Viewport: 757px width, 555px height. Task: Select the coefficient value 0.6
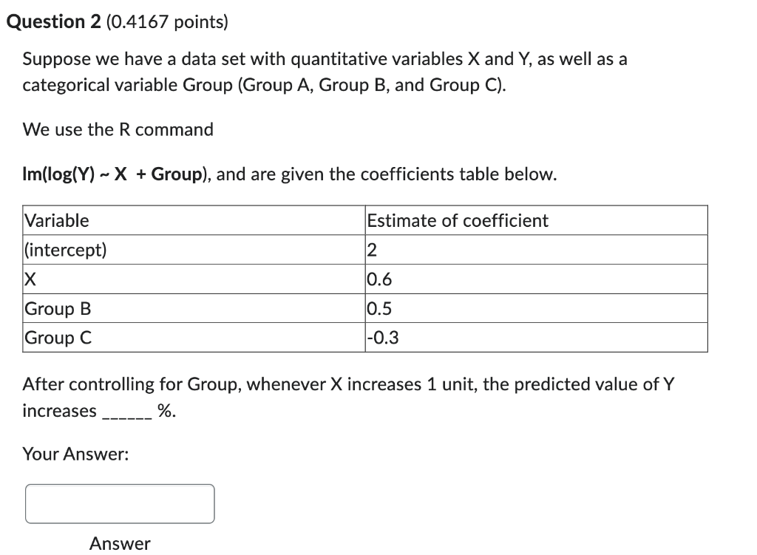pos(376,279)
